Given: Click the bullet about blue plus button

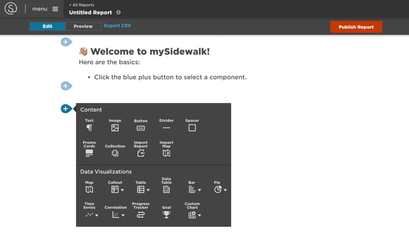Looking at the screenshot, I should (x=171, y=77).
